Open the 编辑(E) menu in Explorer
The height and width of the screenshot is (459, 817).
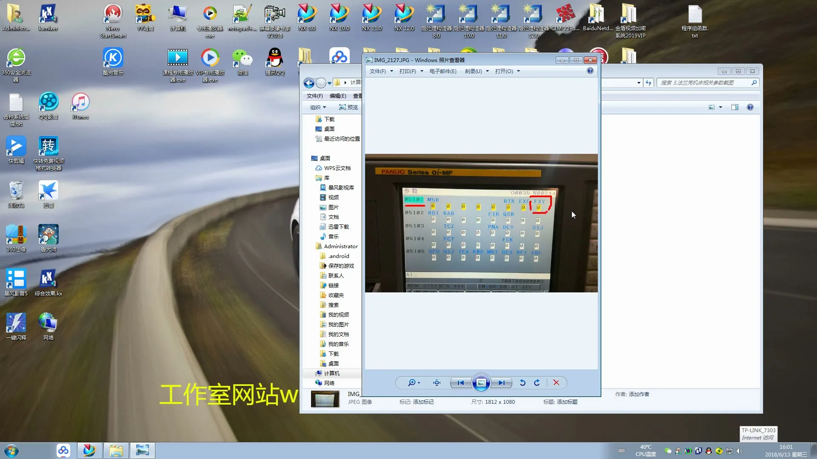pyautogui.click(x=338, y=96)
